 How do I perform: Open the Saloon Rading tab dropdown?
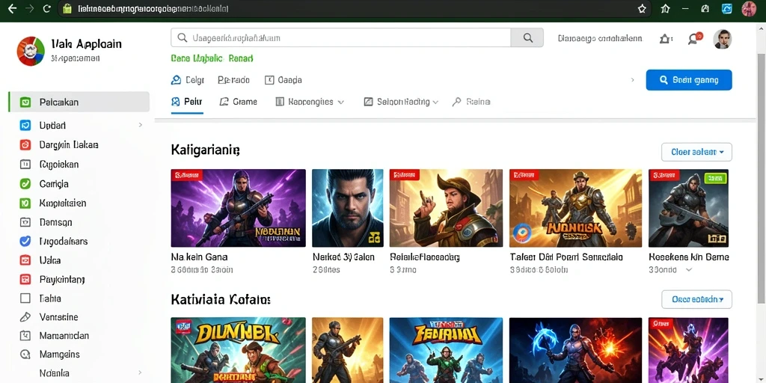click(401, 102)
